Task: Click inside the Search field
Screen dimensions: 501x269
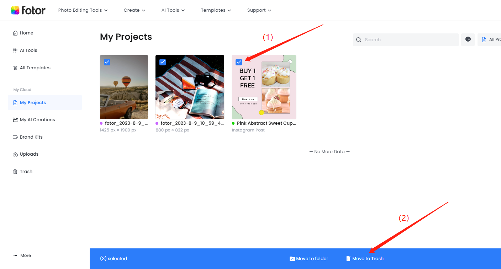Action: (406, 40)
